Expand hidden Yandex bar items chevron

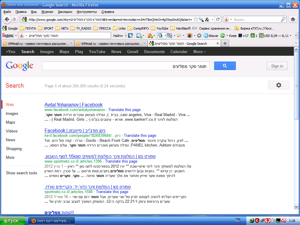[296, 35]
